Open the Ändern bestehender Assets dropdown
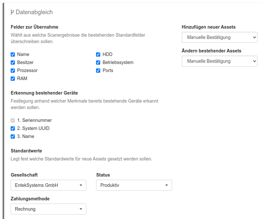Screen dimensions: 262x219 [219, 61]
